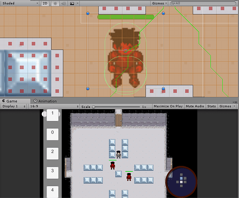The height and width of the screenshot is (198, 239).
Task: Select the bottom-right blue rect handle
Action: [163, 88]
